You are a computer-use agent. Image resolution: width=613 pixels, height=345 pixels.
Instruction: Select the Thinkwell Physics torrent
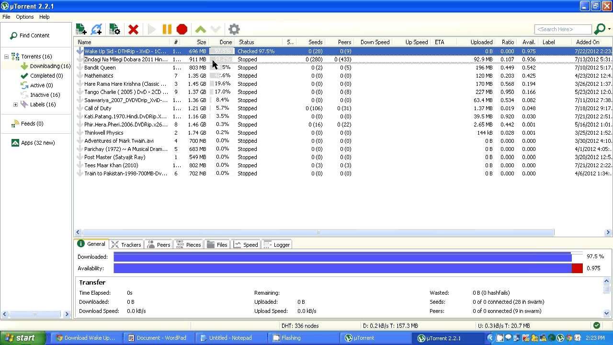pyautogui.click(x=343, y=133)
